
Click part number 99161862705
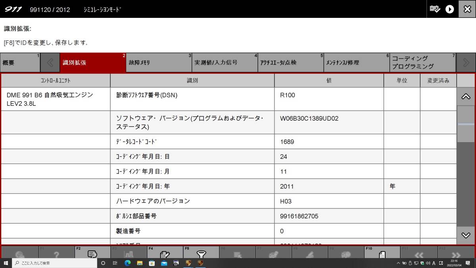click(299, 216)
